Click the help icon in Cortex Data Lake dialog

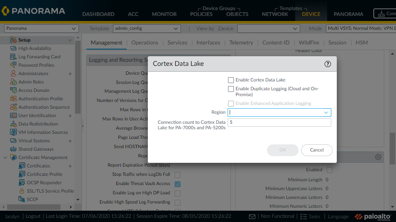coord(328,64)
